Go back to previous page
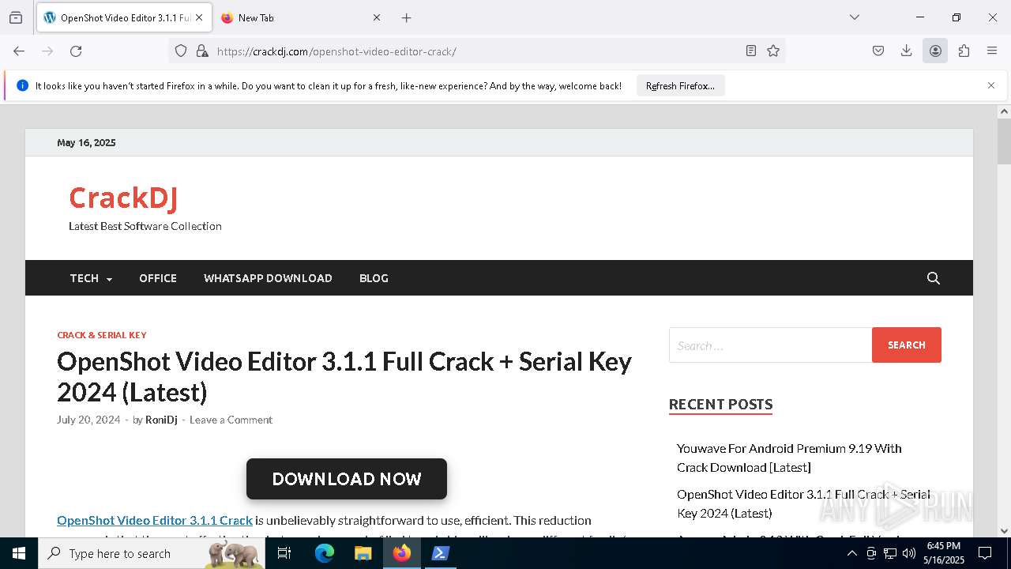The image size is (1011, 569). point(19,51)
